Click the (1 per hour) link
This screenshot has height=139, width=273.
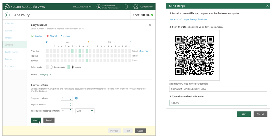144,51
